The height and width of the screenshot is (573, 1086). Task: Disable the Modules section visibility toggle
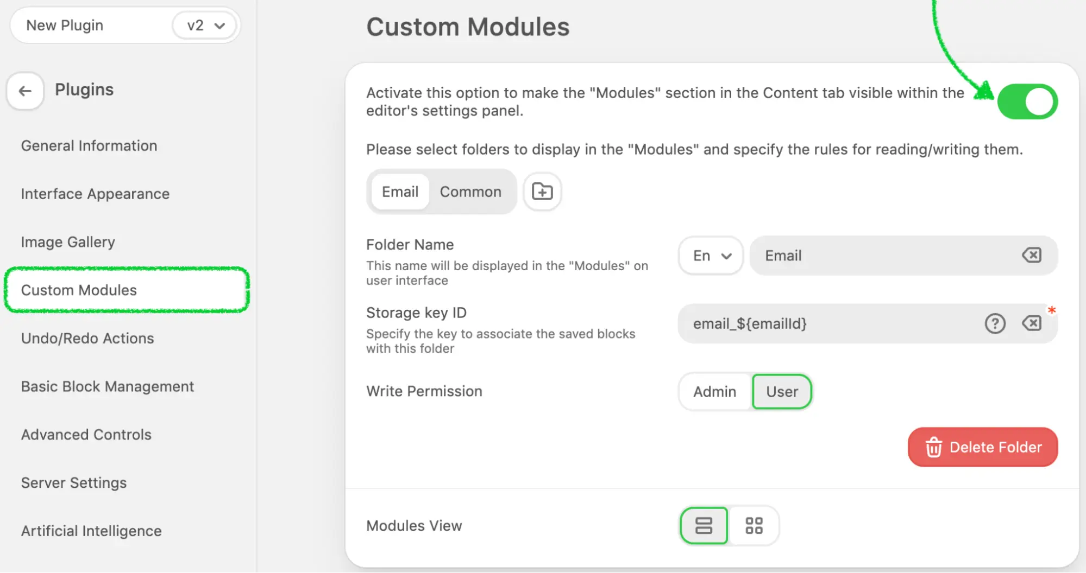click(x=1027, y=101)
